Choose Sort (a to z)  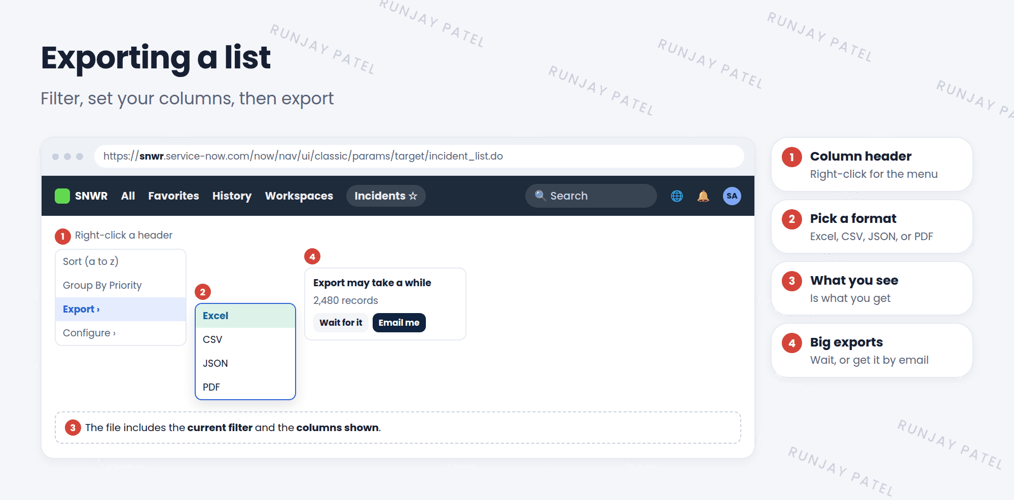pos(121,261)
